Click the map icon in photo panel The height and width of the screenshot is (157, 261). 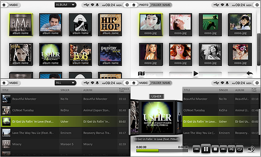pos(141,73)
